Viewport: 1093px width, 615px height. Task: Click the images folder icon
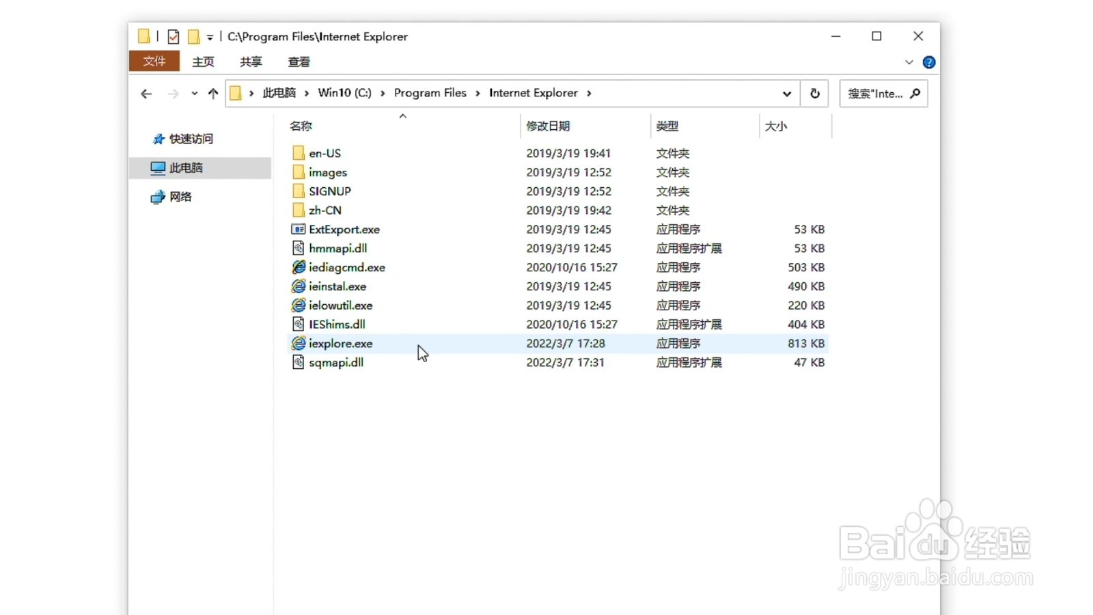pos(299,172)
